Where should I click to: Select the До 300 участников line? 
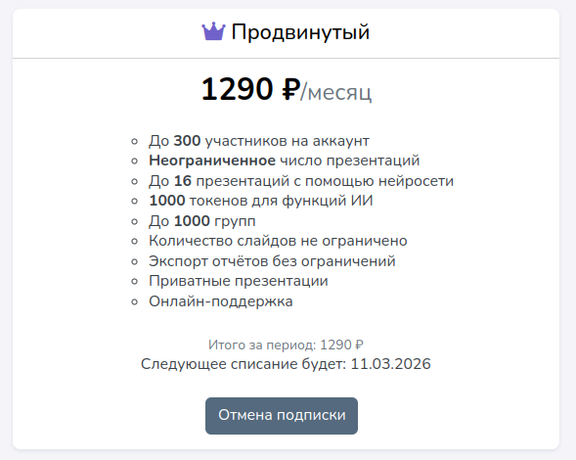coord(259,141)
